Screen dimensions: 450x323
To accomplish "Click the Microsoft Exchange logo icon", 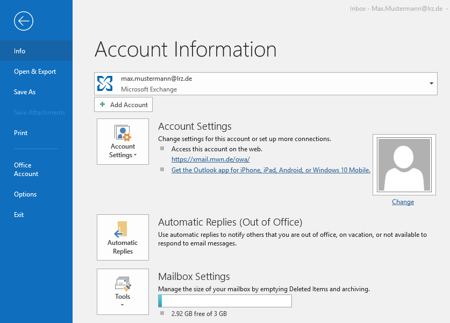I will pyautogui.click(x=104, y=83).
